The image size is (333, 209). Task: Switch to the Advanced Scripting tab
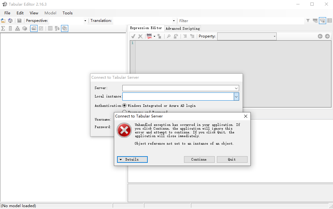[182, 28]
